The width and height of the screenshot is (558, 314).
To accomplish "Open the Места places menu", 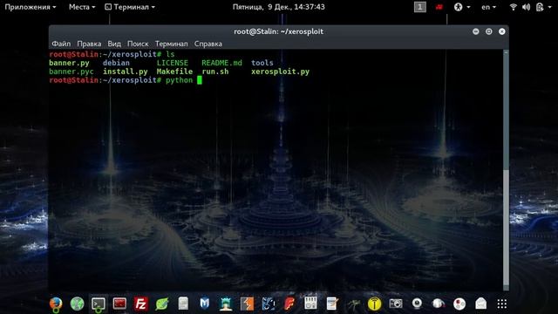I will pos(82,7).
